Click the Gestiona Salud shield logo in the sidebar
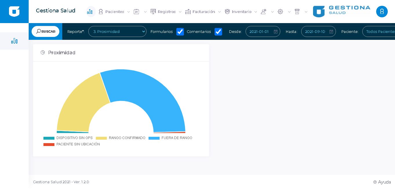 point(14,12)
